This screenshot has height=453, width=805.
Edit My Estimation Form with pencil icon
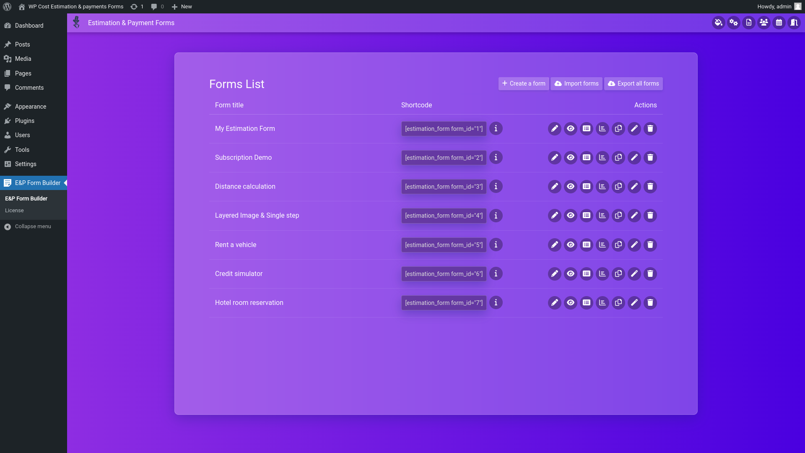coord(555,129)
